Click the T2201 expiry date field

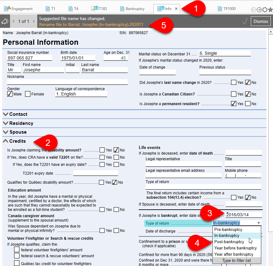click(x=95, y=173)
